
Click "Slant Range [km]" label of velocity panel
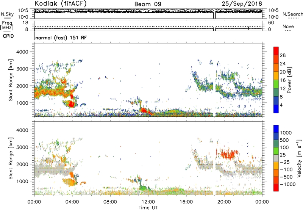(11, 158)
